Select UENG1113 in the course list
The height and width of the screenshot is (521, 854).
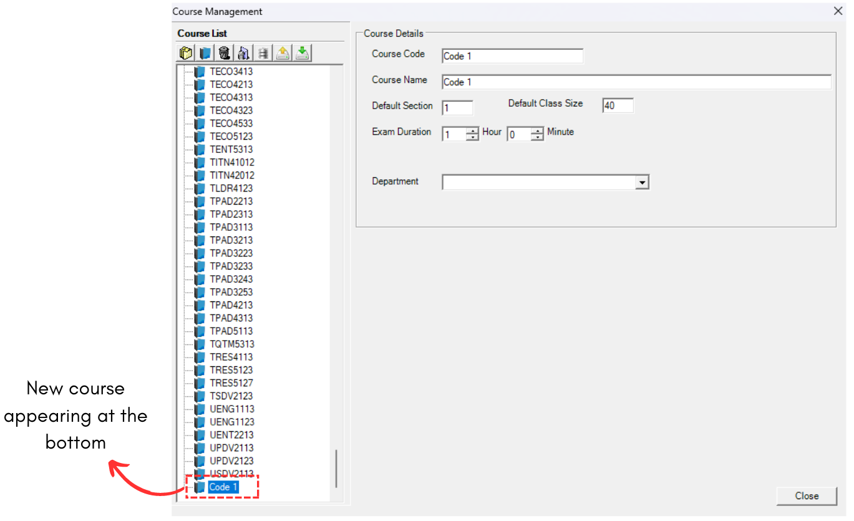(x=231, y=409)
